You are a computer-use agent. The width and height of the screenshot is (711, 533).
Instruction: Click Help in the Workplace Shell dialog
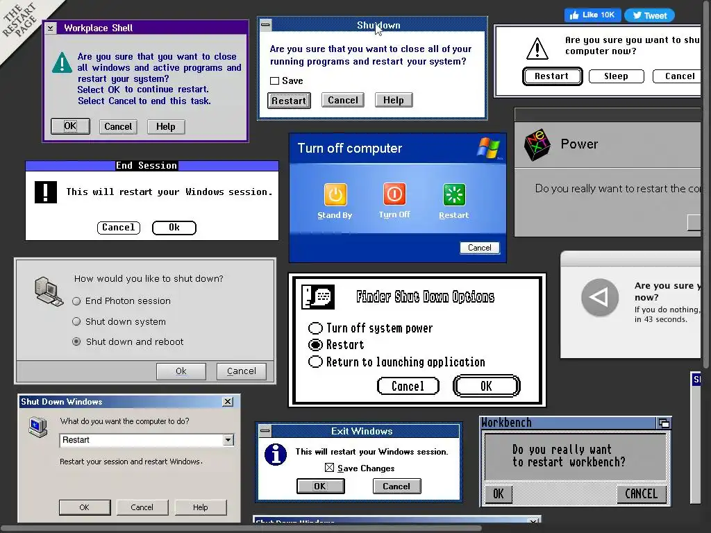tap(166, 127)
